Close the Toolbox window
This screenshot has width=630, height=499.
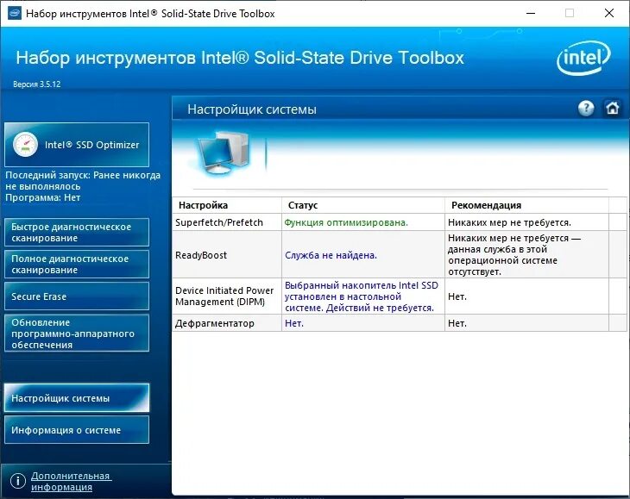pyautogui.click(x=609, y=13)
